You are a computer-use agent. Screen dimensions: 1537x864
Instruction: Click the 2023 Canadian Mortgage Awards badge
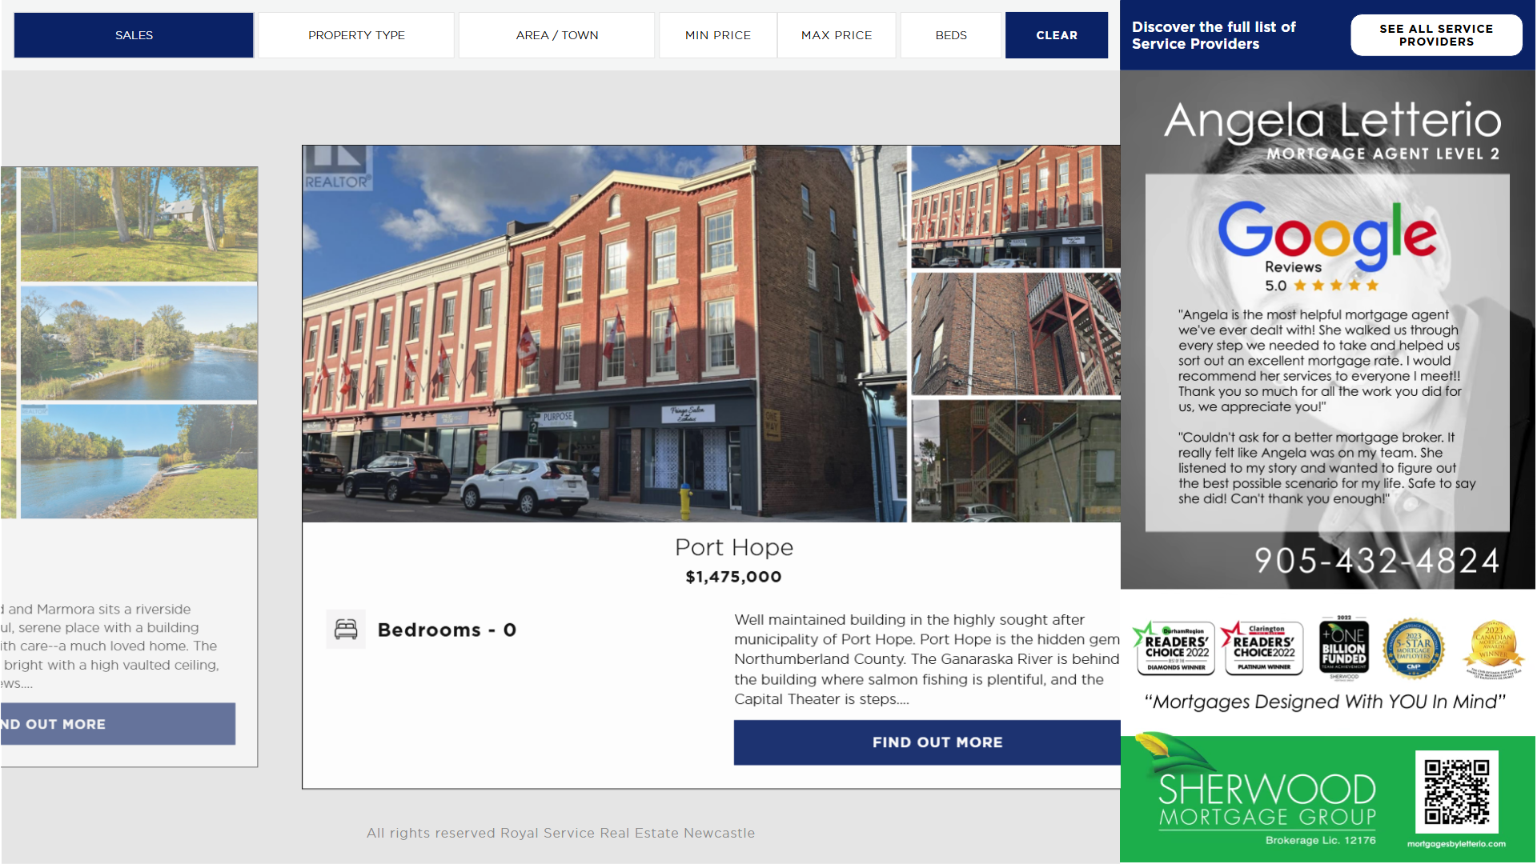(x=1493, y=646)
